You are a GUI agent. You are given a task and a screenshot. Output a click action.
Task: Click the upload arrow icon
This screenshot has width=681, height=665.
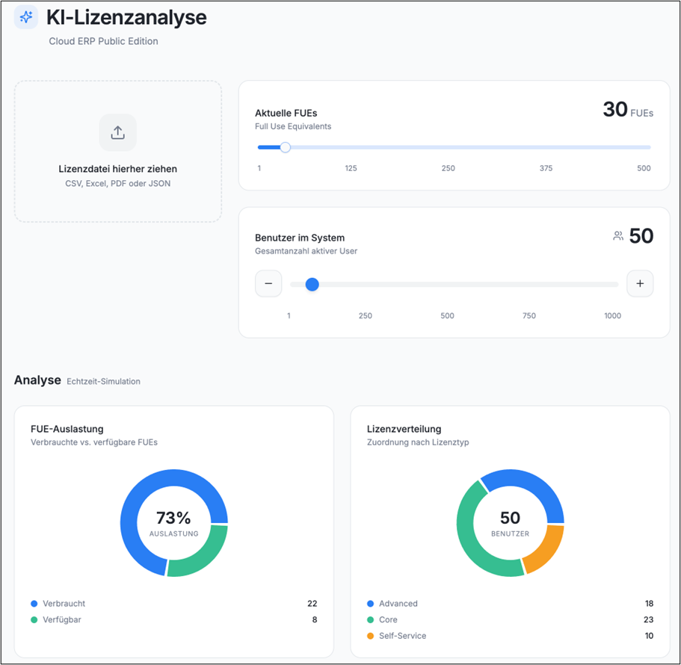(117, 132)
